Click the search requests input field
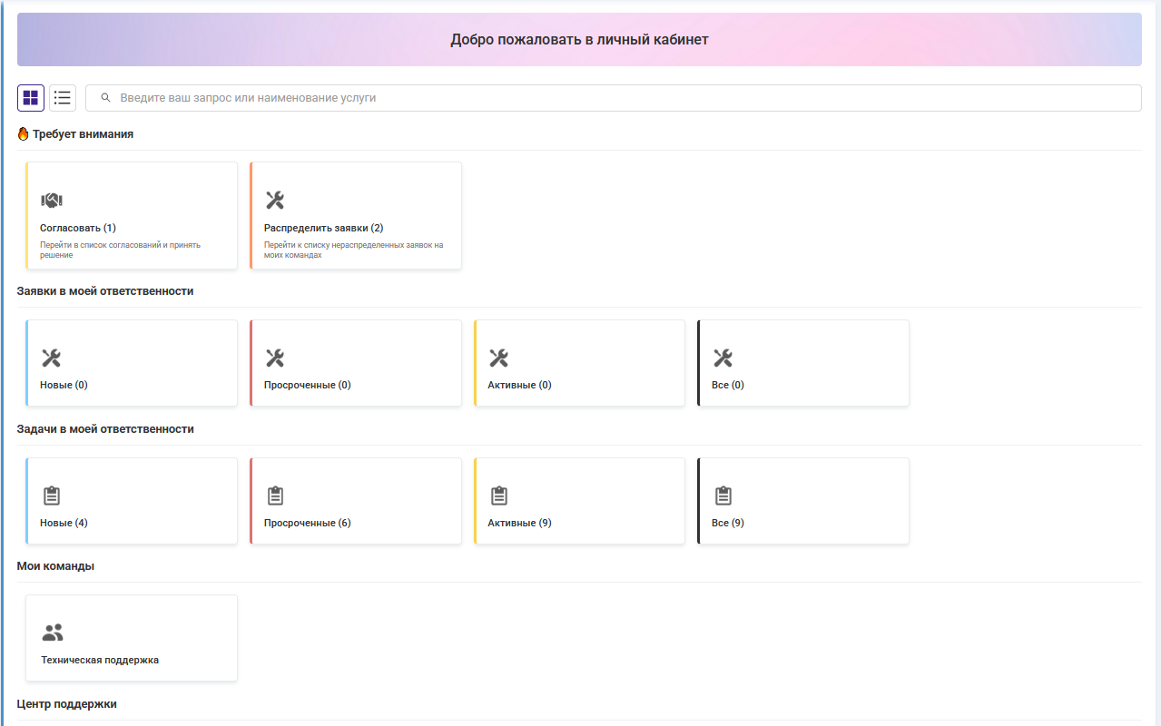Screen dimensions: 1161x726 point(617,98)
